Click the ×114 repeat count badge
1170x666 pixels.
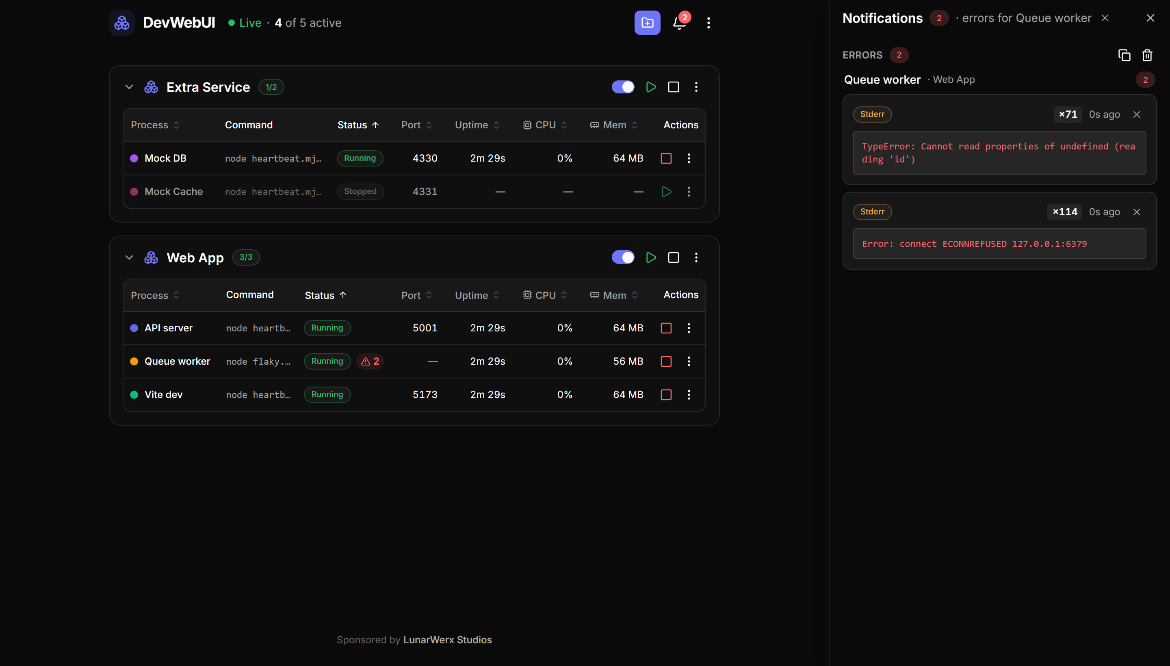click(1064, 212)
